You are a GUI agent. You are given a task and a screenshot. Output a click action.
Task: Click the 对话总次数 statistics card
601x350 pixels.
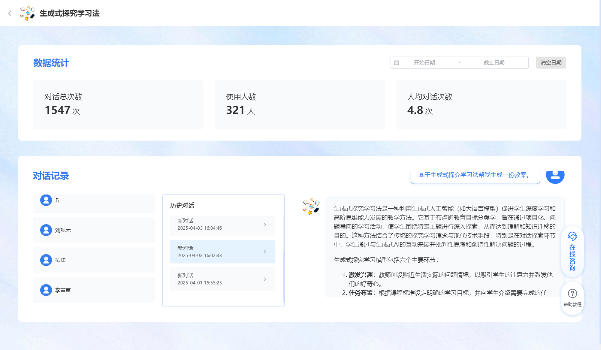click(118, 105)
